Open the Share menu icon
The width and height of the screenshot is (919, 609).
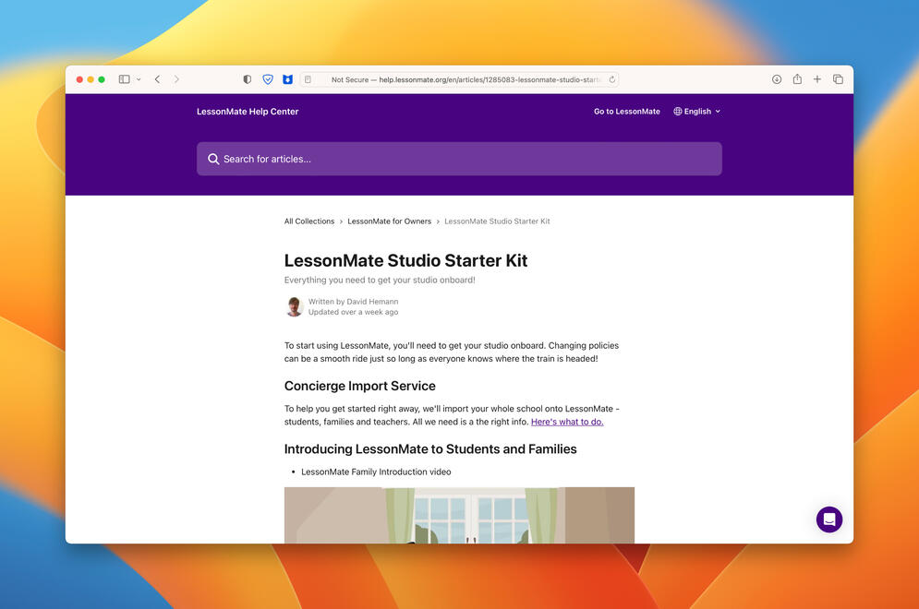click(x=797, y=79)
